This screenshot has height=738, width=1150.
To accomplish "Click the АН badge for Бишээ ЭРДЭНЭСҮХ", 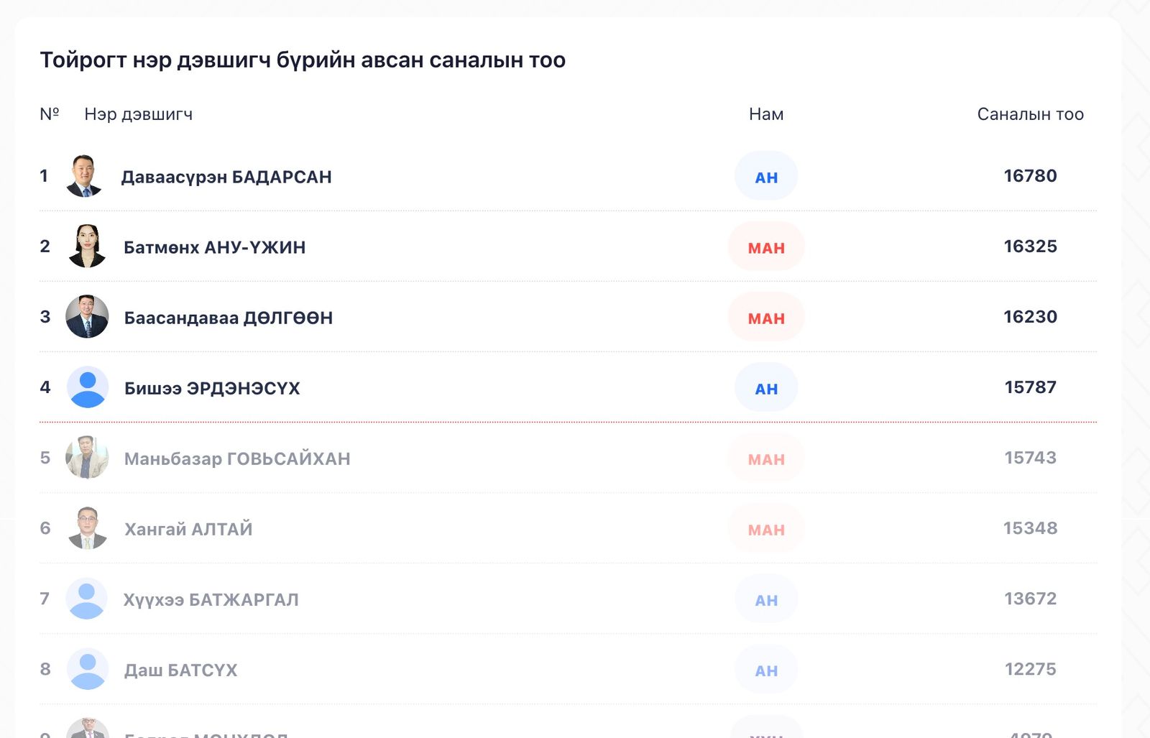I will [x=765, y=387].
